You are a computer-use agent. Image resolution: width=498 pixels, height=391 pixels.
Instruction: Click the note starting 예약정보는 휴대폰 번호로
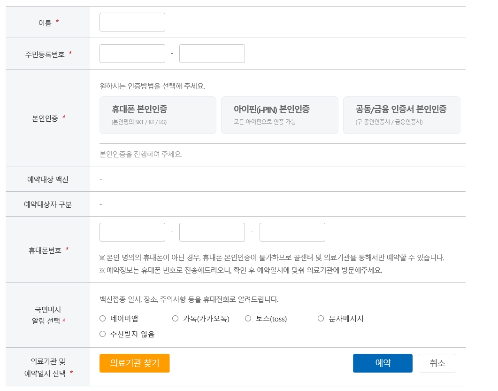[x=240, y=270]
